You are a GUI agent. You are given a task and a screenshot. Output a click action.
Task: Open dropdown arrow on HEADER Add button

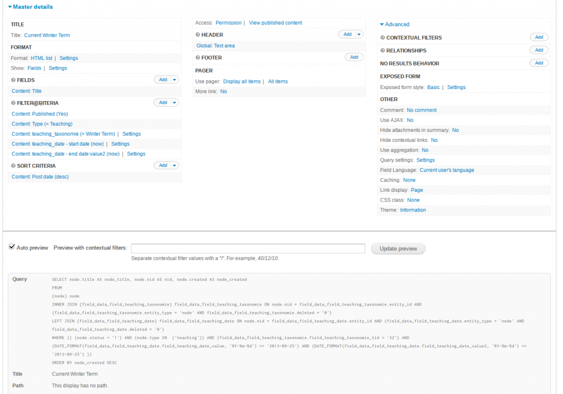tap(359, 35)
